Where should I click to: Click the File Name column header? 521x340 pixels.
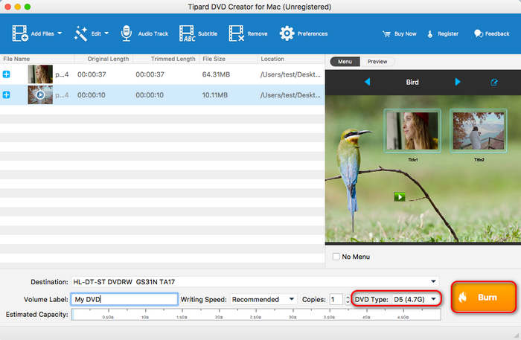coord(16,59)
